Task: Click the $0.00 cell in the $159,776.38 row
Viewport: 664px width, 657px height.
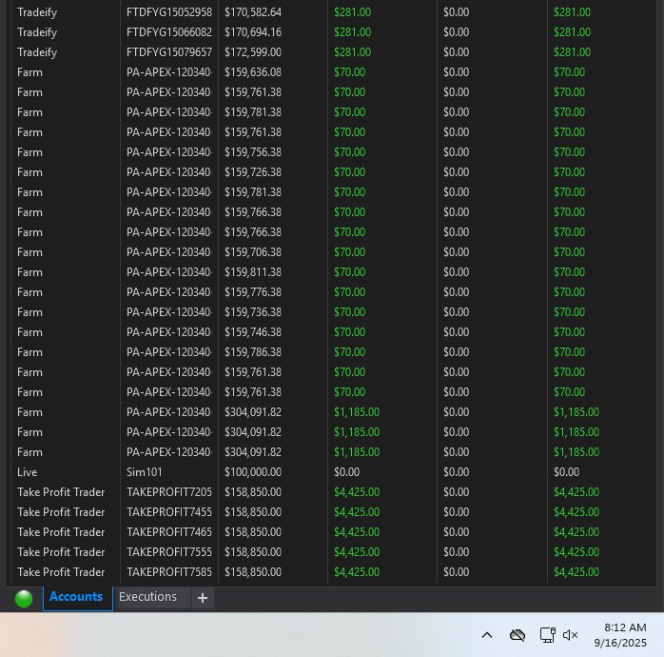Action: (x=456, y=292)
